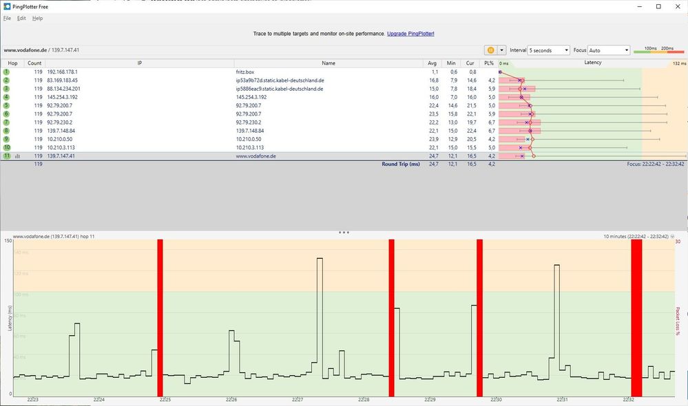The width and height of the screenshot is (688, 406).
Task: Click the green hop 8 circle icon
Action: pyautogui.click(x=7, y=131)
